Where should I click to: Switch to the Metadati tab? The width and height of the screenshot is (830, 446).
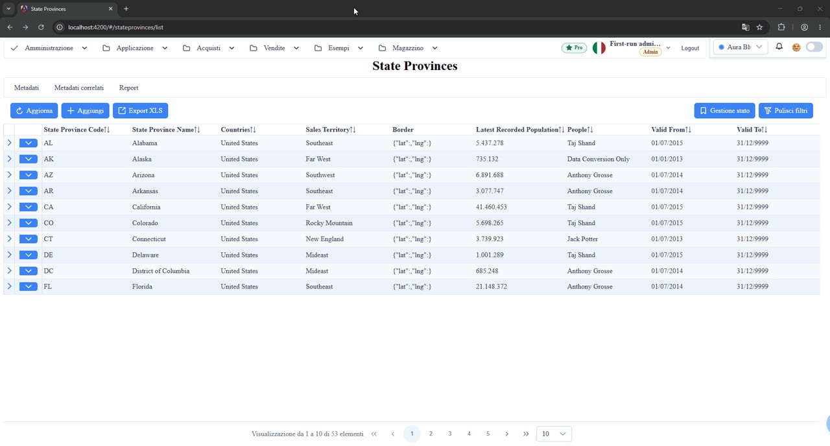pyautogui.click(x=27, y=88)
